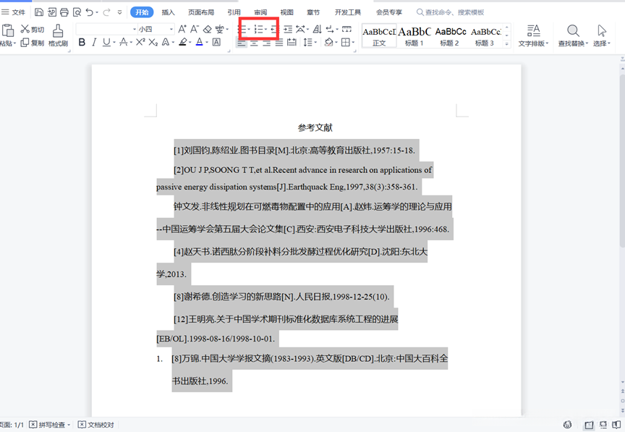
Task: Apply the Heading 1 (标题 1) style
Action: coord(414,36)
